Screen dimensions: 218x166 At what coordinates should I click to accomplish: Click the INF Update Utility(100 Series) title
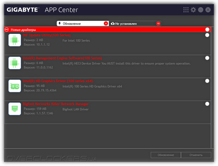47,35
